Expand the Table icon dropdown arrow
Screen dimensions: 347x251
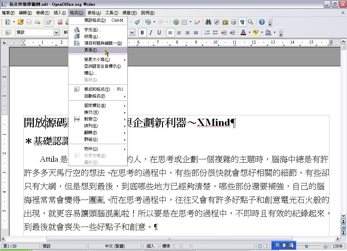coord(190,22)
